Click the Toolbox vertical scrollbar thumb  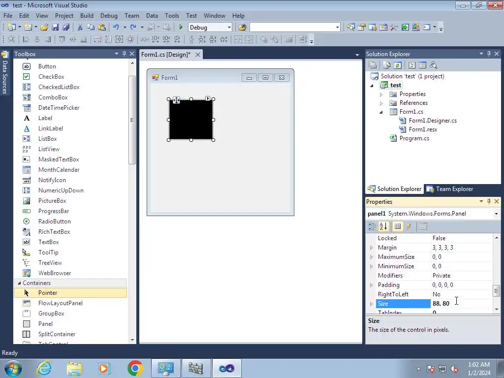pos(132,120)
